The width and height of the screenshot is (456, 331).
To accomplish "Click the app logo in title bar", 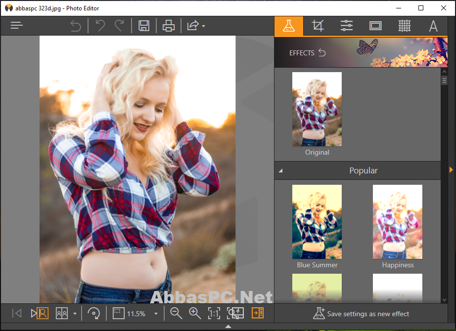I will pyautogui.click(x=9, y=8).
